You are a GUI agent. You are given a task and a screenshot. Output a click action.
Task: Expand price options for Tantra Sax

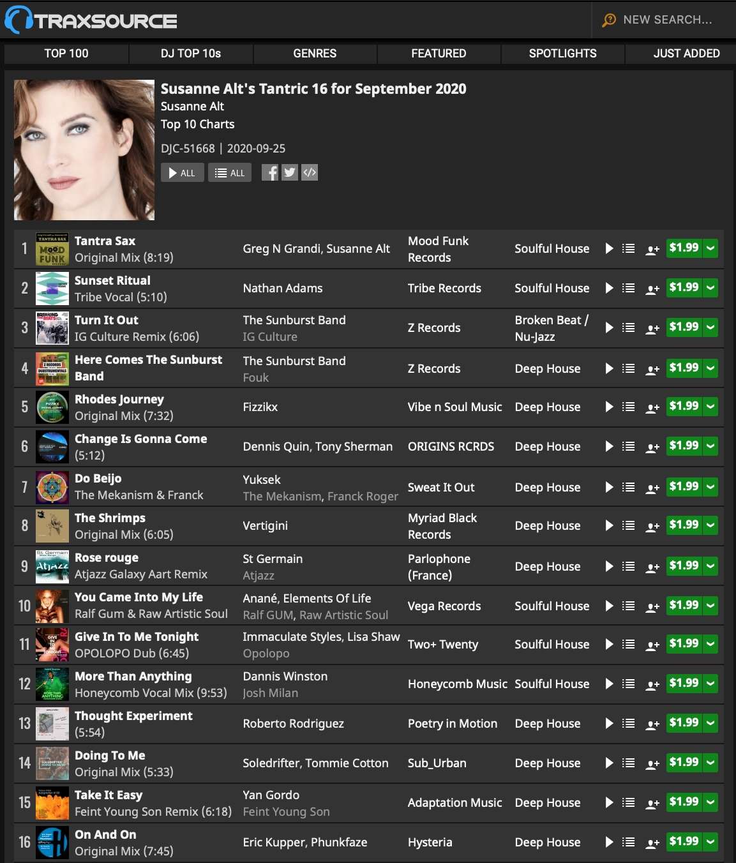tap(710, 248)
